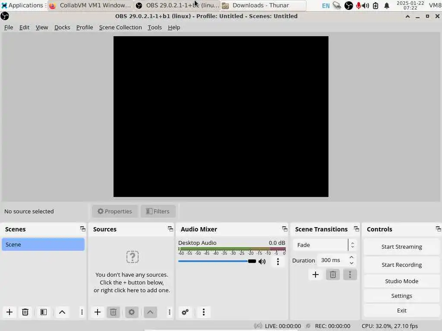Open the Edit menu
Screen dimensions: 442x331
(24, 27)
